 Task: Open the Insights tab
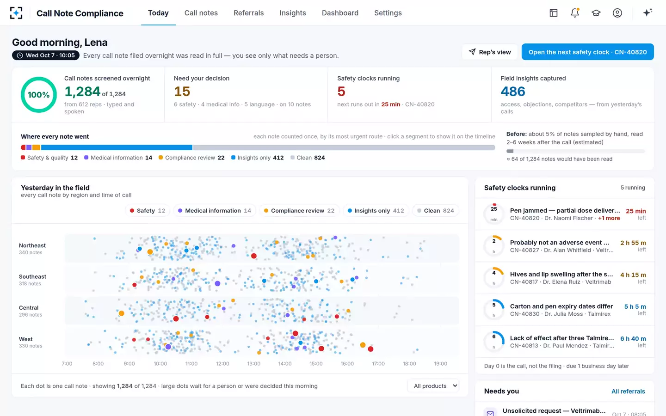click(293, 13)
